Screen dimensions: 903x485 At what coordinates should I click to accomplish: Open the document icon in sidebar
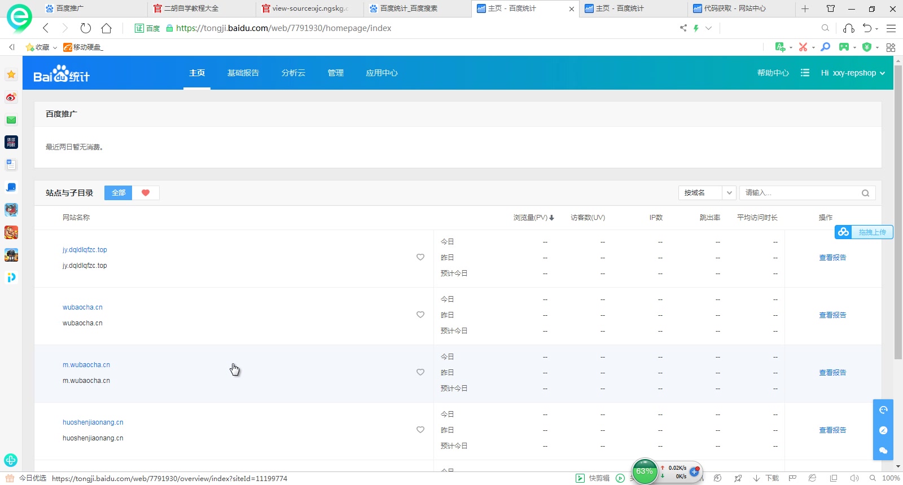pos(11,165)
